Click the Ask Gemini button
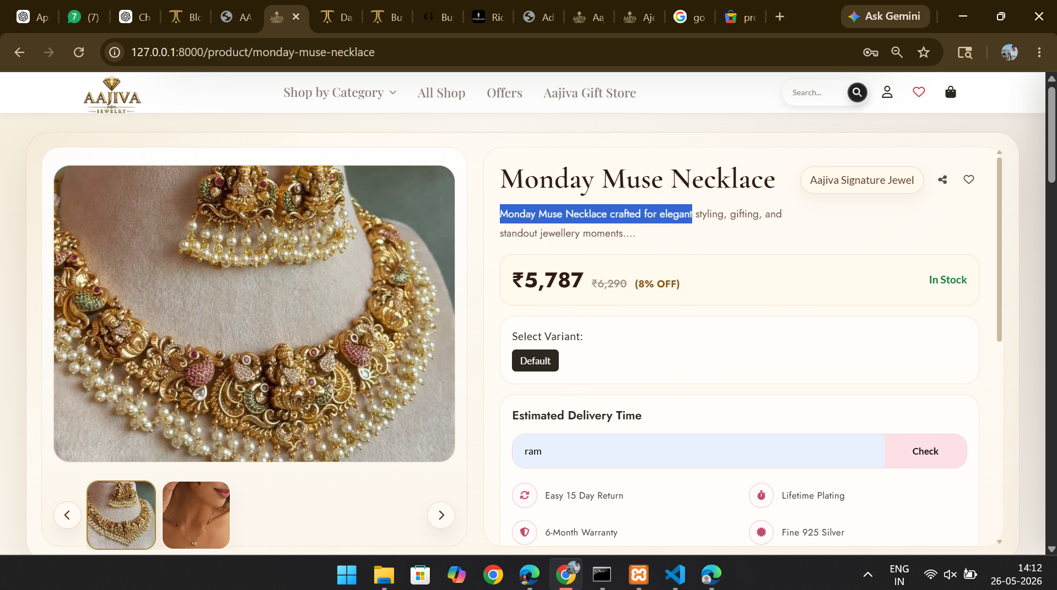The height and width of the screenshot is (590, 1057). click(885, 17)
